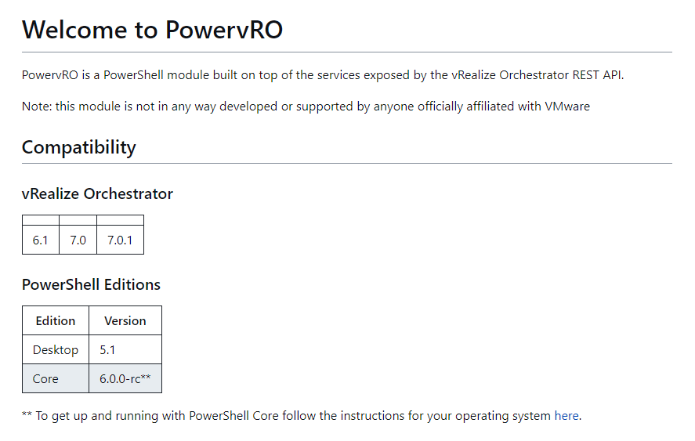Click the "Version" column header
Image resolution: width=695 pixels, height=441 pixels.
point(125,320)
